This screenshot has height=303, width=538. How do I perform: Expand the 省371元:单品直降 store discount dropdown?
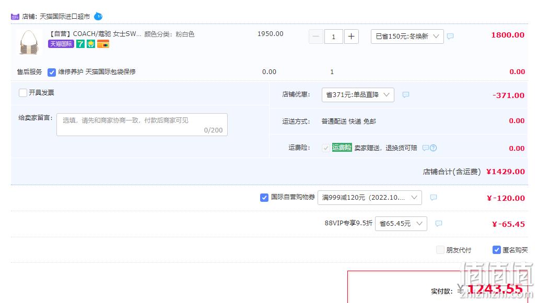pyautogui.click(x=358, y=95)
